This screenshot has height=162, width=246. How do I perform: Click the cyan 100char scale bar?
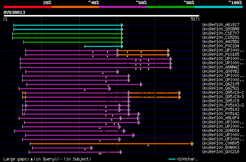pos(172,159)
